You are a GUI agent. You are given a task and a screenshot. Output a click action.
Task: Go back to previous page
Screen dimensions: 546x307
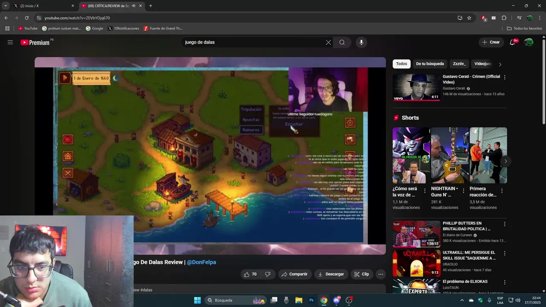pyautogui.click(x=6, y=18)
